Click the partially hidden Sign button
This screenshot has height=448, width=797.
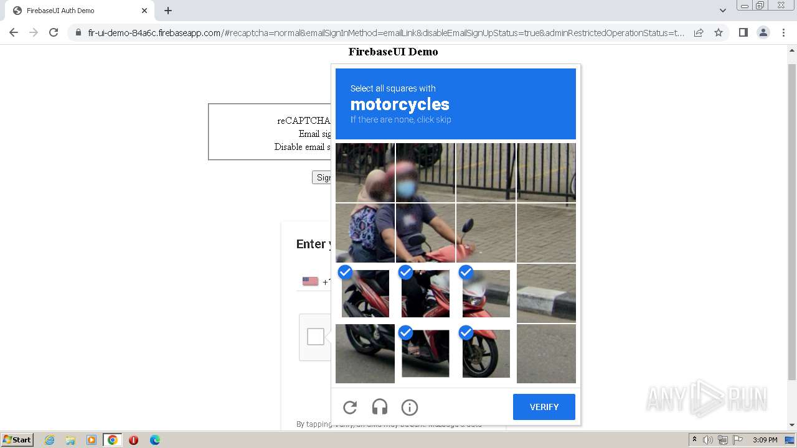(321, 177)
